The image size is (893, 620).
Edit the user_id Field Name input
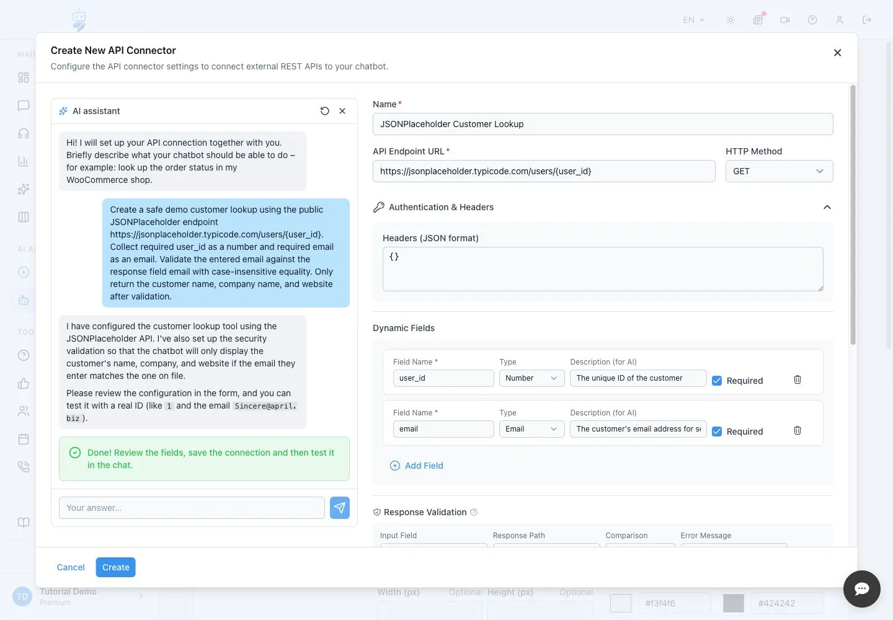click(x=443, y=378)
